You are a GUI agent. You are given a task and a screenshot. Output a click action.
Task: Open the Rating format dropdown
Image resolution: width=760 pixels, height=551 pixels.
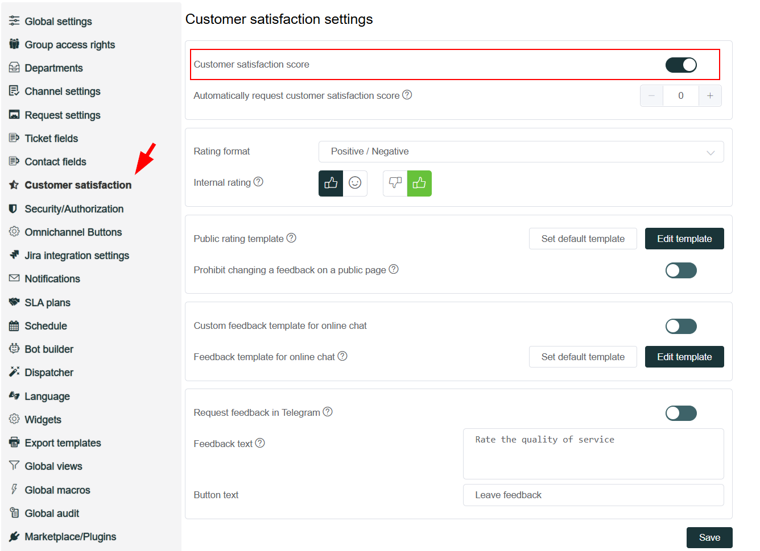(x=521, y=152)
